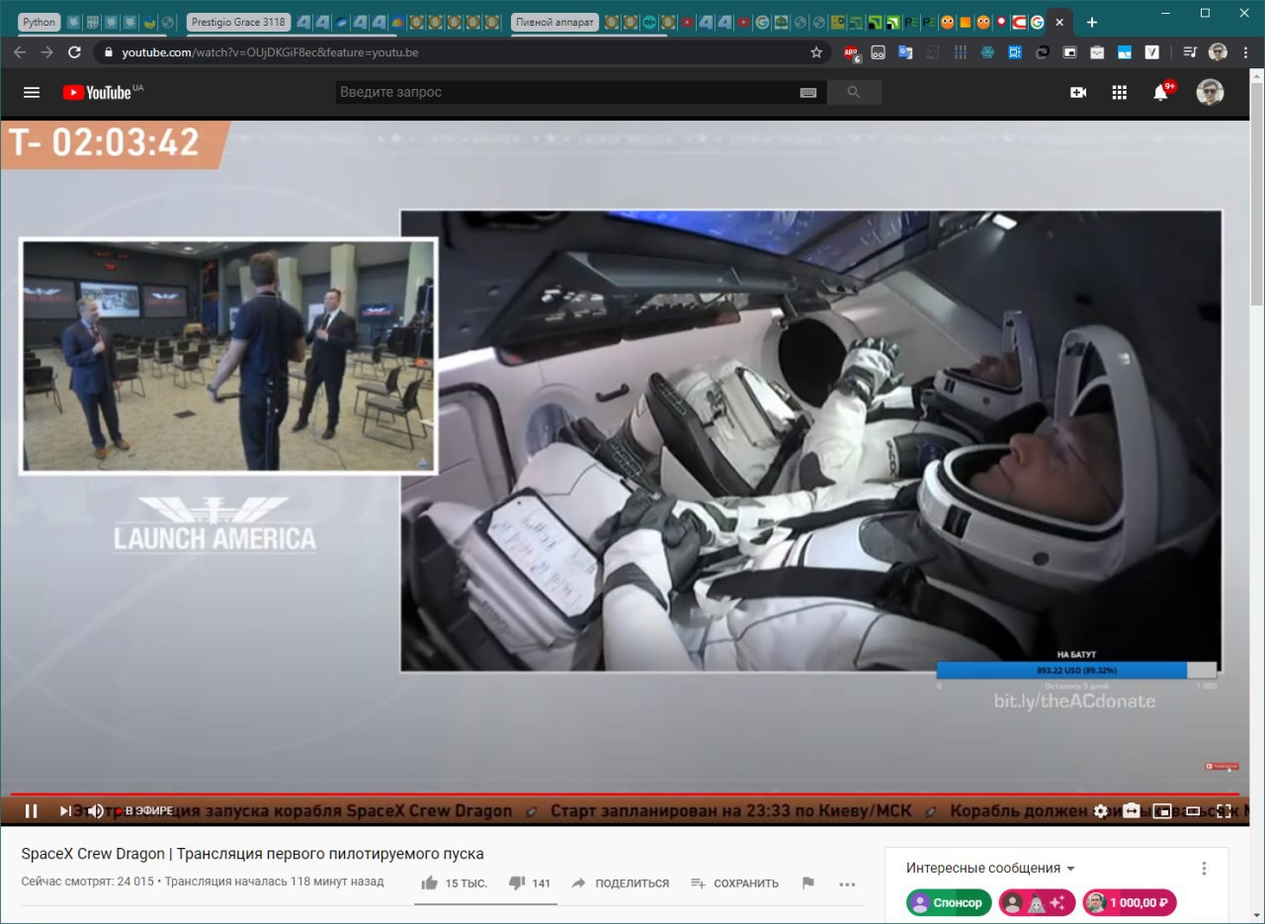Open the pink sparkle super sticker chip
The image size is (1265, 924).
click(1037, 902)
